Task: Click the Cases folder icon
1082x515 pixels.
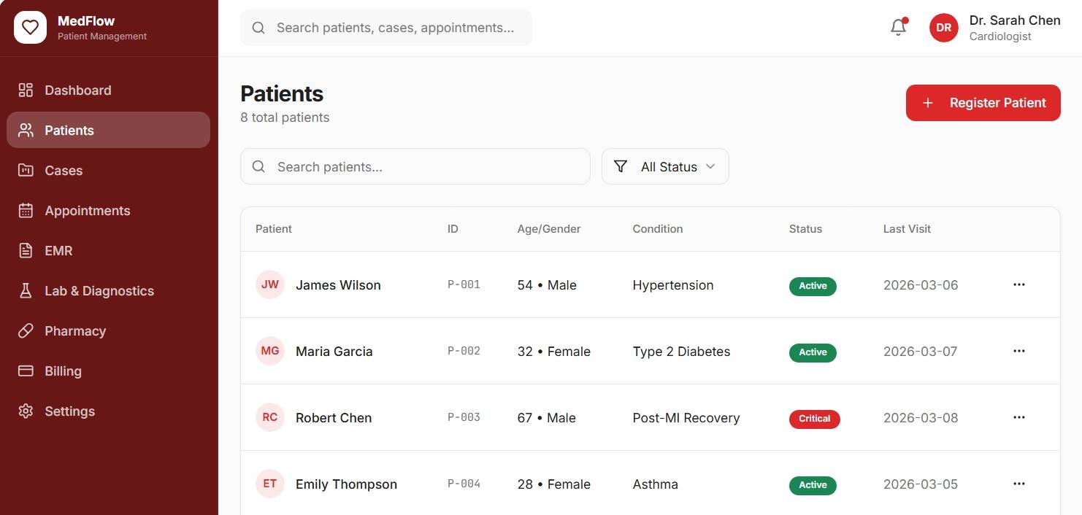Action: (26, 171)
